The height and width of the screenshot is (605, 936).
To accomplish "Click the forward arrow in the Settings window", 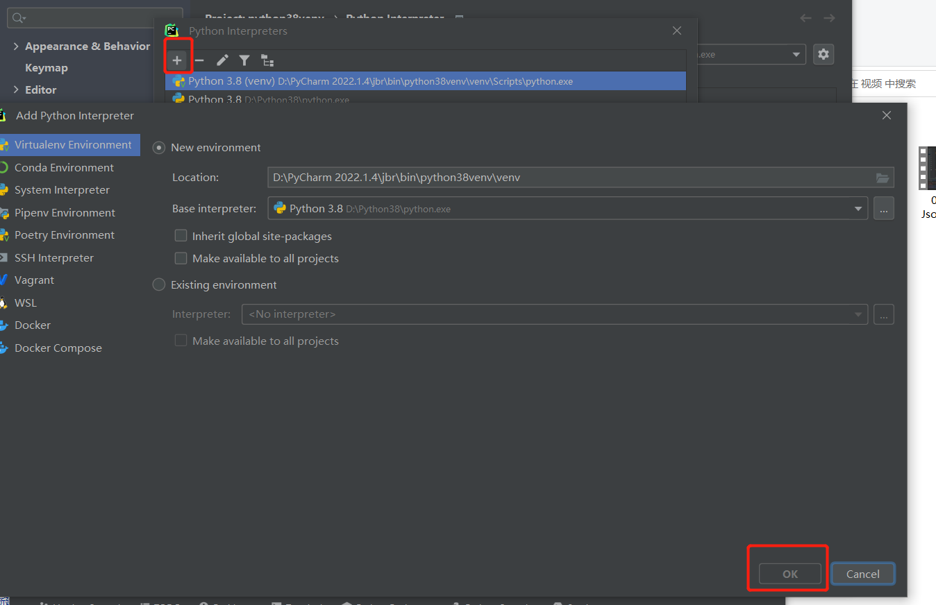I will [829, 18].
